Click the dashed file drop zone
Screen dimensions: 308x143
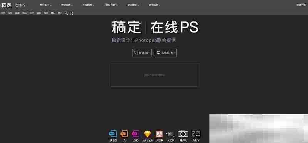[x=155, y=75]
